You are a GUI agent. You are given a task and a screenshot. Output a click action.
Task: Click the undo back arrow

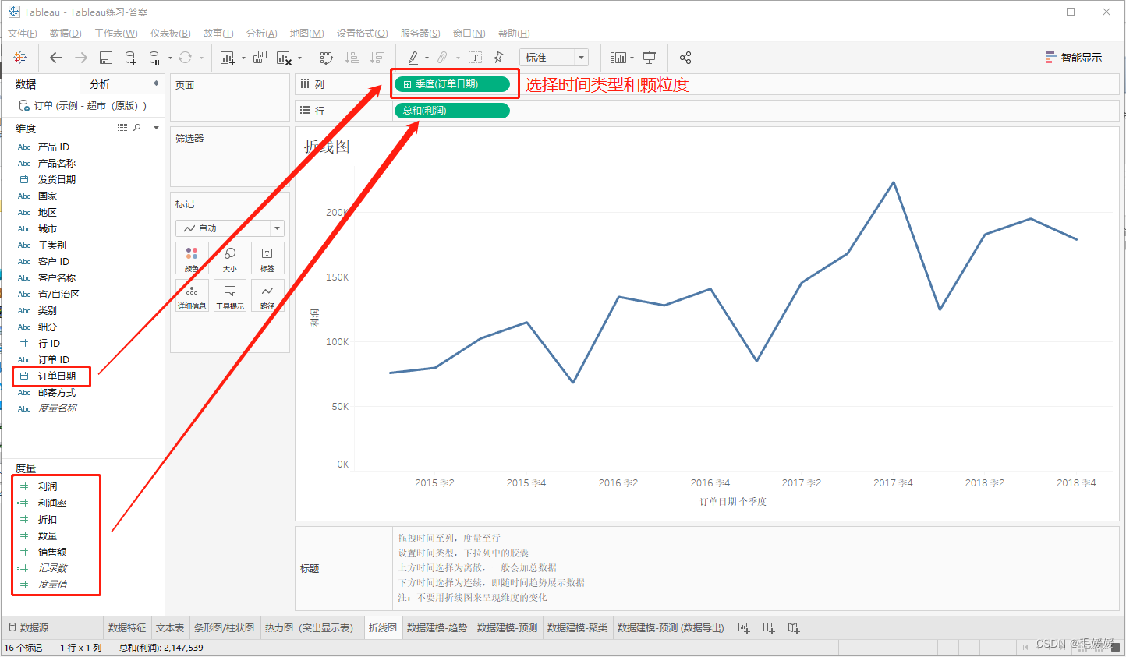click(x=56, y=58)
